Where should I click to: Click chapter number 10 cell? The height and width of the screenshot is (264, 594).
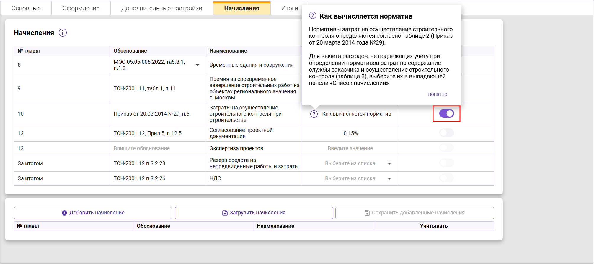click(62, 114)
